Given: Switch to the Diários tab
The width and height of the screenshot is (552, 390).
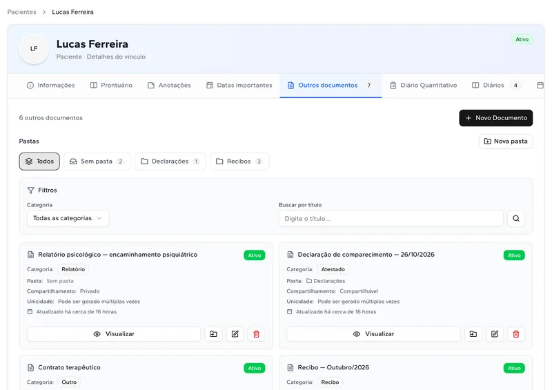Looking at the screenshot, I should (496, 86).
